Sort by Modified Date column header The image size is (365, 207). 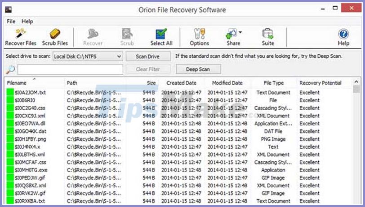(227, 83)
